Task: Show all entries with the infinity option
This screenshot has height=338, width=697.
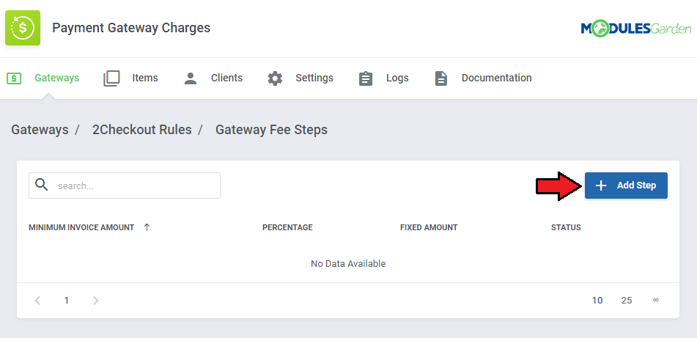Action: pos(656,300)
